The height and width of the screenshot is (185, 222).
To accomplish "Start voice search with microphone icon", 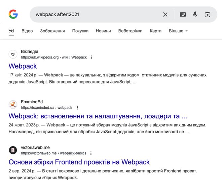I will point(195,14).
